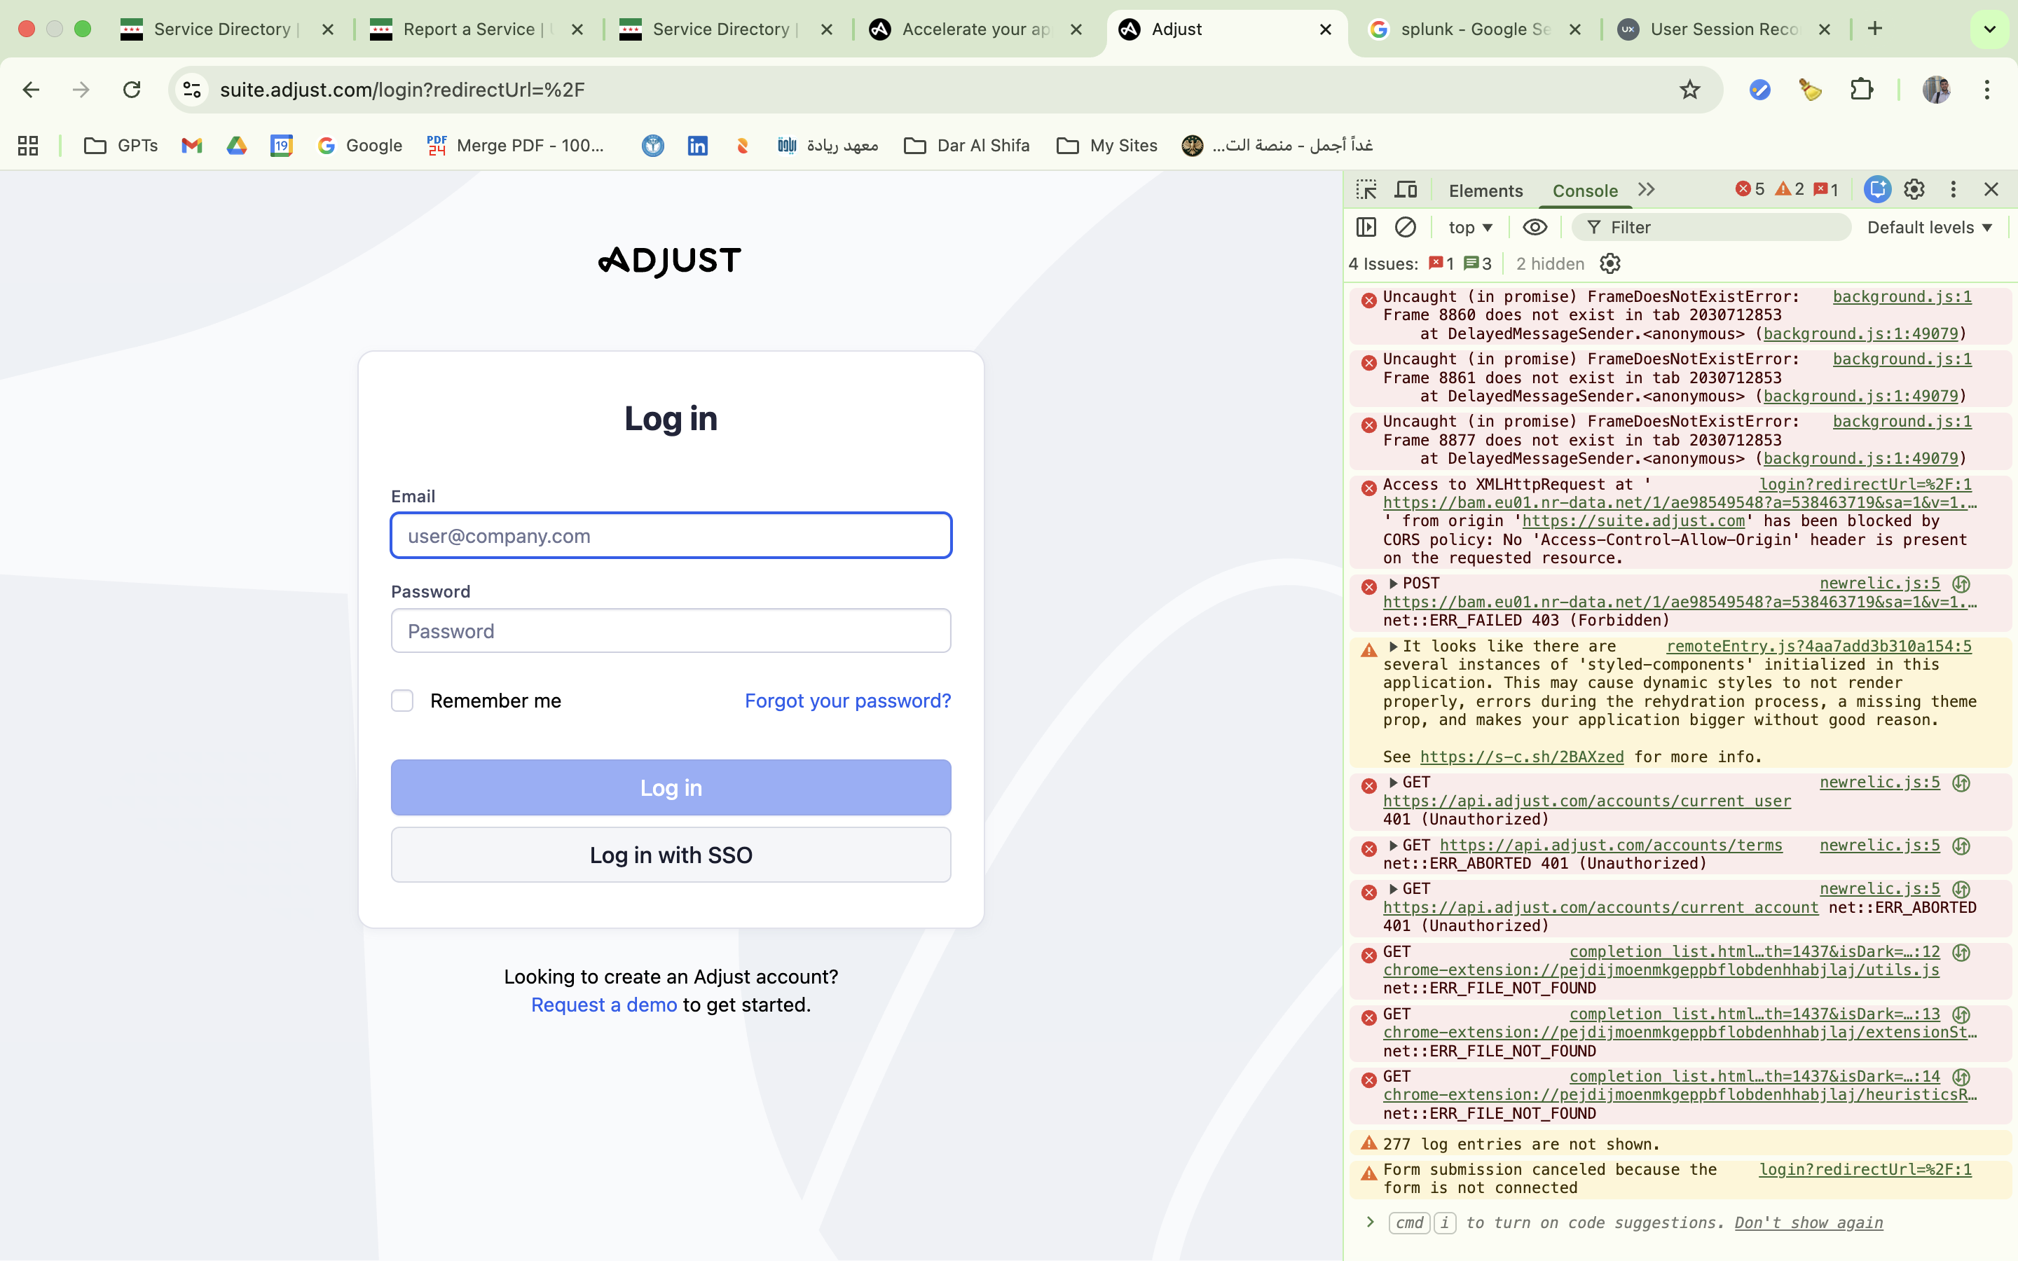Click into the Password input field

(671, 631)
